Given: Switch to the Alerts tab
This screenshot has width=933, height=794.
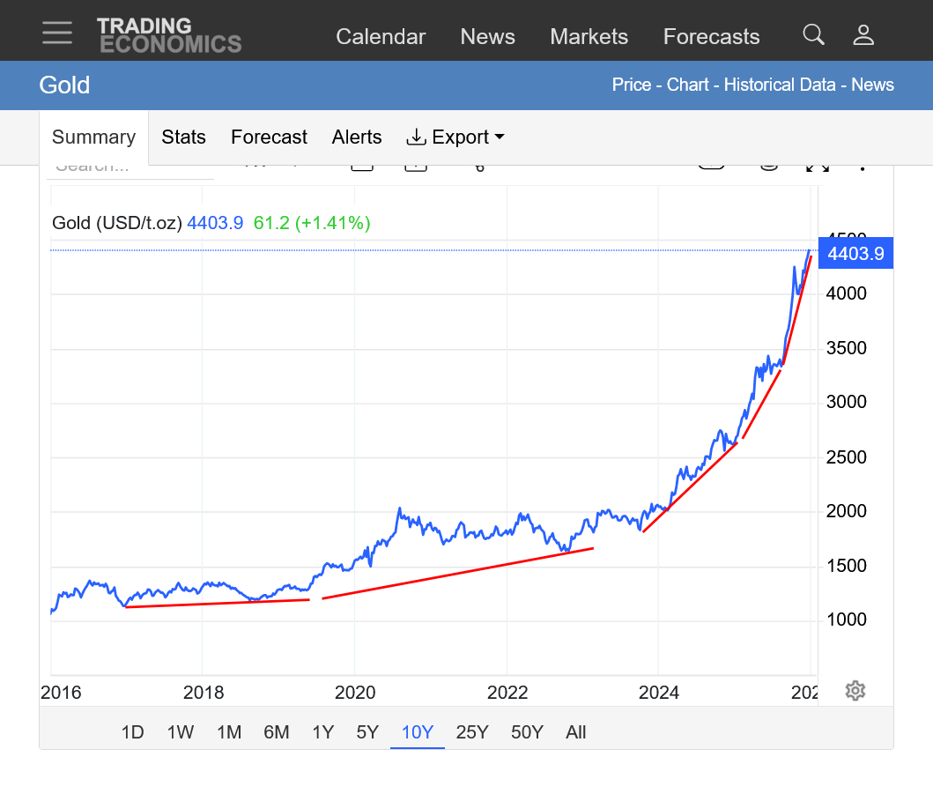Looking at the screenshot, I should [357, 137].
